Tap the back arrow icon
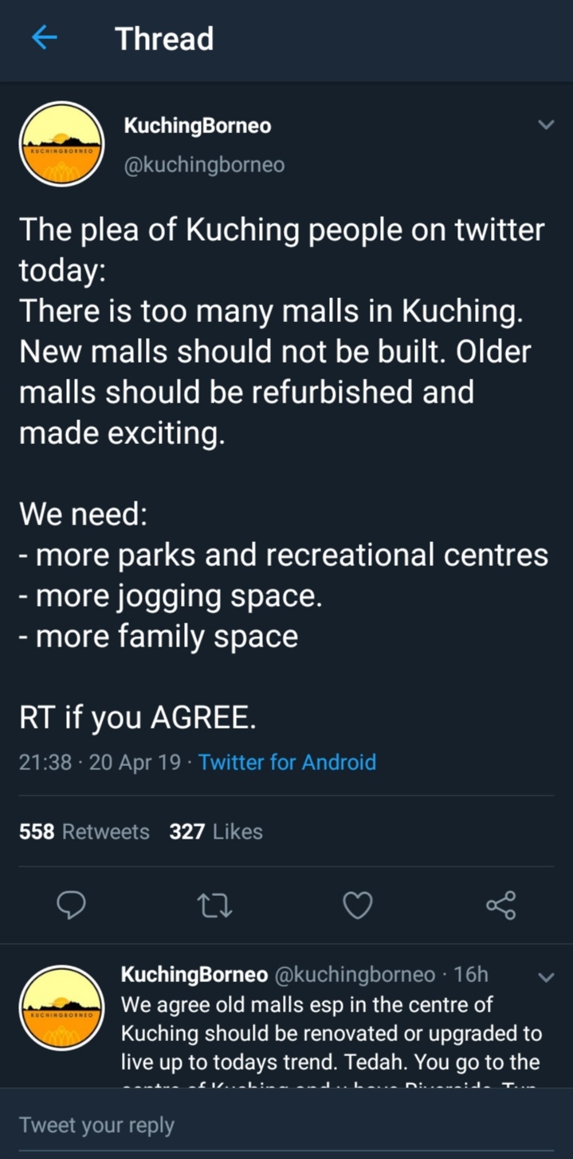The height and width of the screenshot is (1159, 573). click(45, 38)
